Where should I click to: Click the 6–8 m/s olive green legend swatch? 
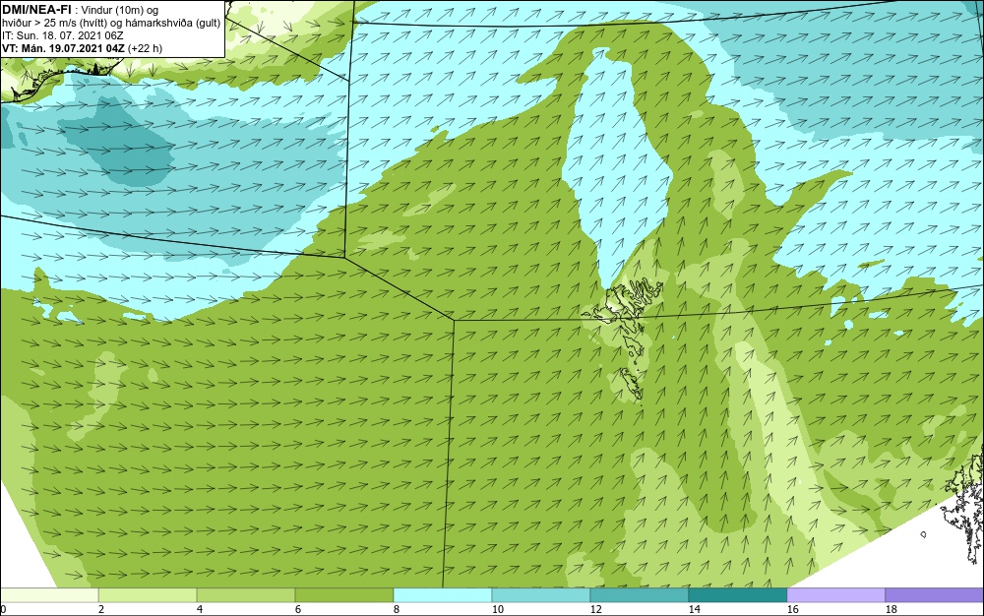(343, 595)
